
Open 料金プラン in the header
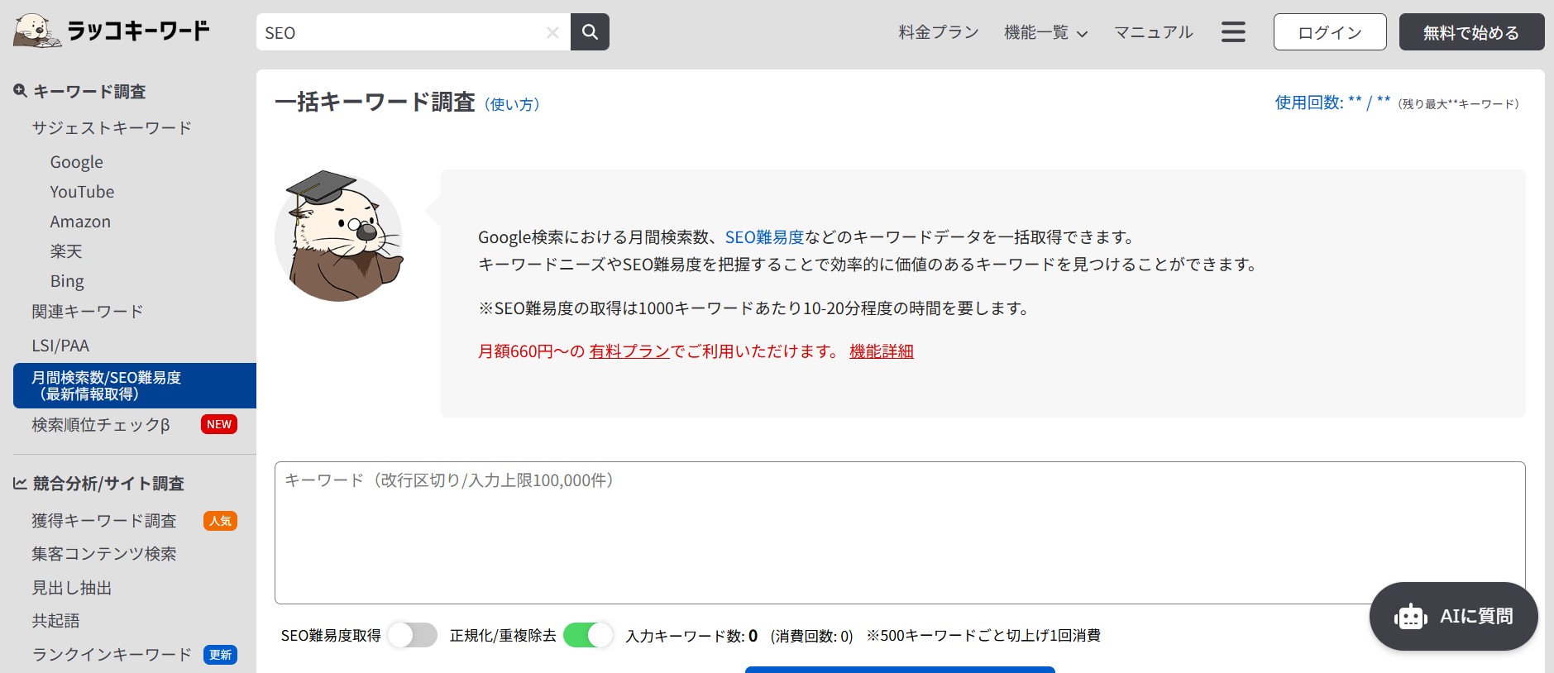[939, 32]
